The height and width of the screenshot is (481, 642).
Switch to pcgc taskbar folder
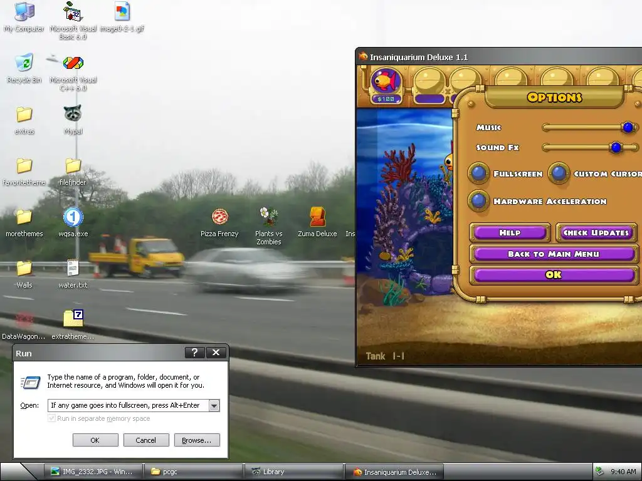[194, 472]
